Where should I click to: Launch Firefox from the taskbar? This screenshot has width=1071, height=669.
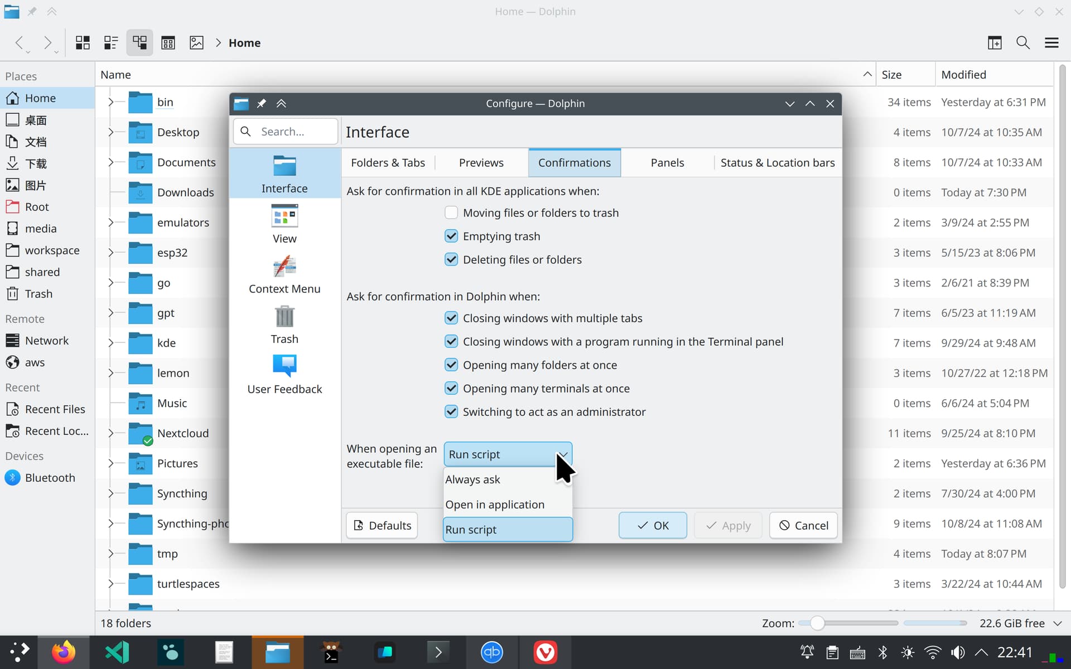(x=64, y=652)
